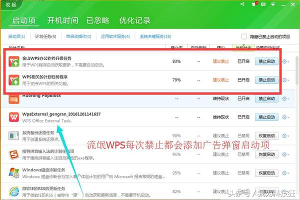Image resolution: width=300 pixels, height=200 pixels.
Task: Select the 金山WPS办公软件升级任务 title
Action: coord(47,58)
